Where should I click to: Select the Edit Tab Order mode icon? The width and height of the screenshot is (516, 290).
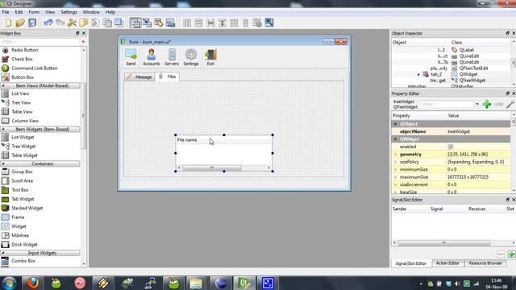coord(170,23)
